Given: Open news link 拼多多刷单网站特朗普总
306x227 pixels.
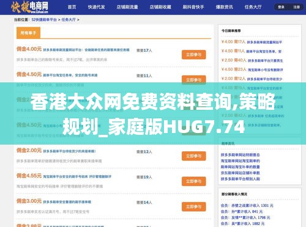Looking at the screenshot, I should tap(241, 155).
